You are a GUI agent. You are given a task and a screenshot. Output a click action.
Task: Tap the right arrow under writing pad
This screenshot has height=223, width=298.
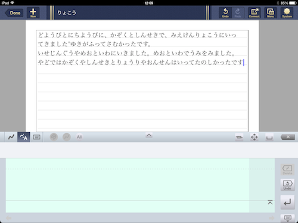point(272,218)
